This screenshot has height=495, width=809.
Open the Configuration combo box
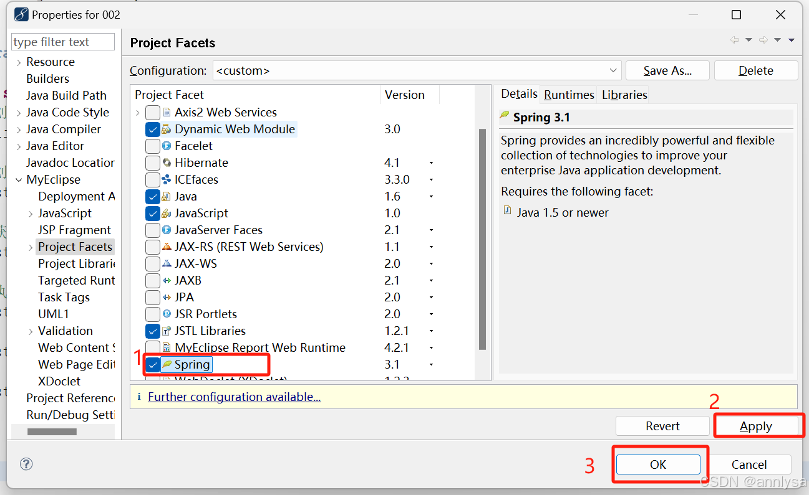coord(417,70)
